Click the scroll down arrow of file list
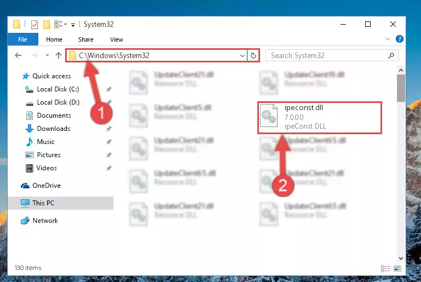Screen dimensions: 421x282 401,258
